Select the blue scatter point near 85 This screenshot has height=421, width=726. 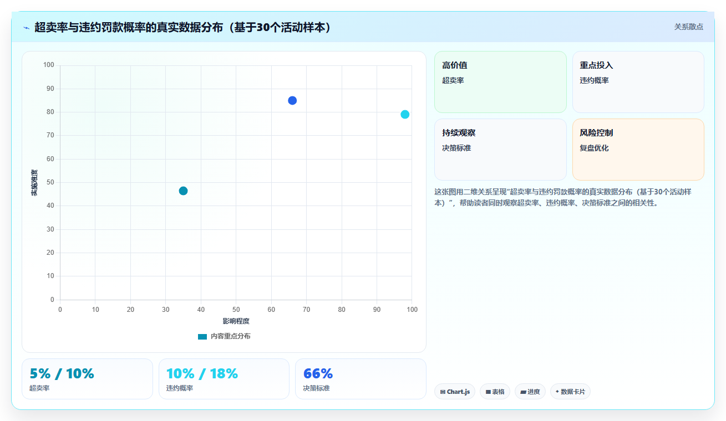point(292,100)
